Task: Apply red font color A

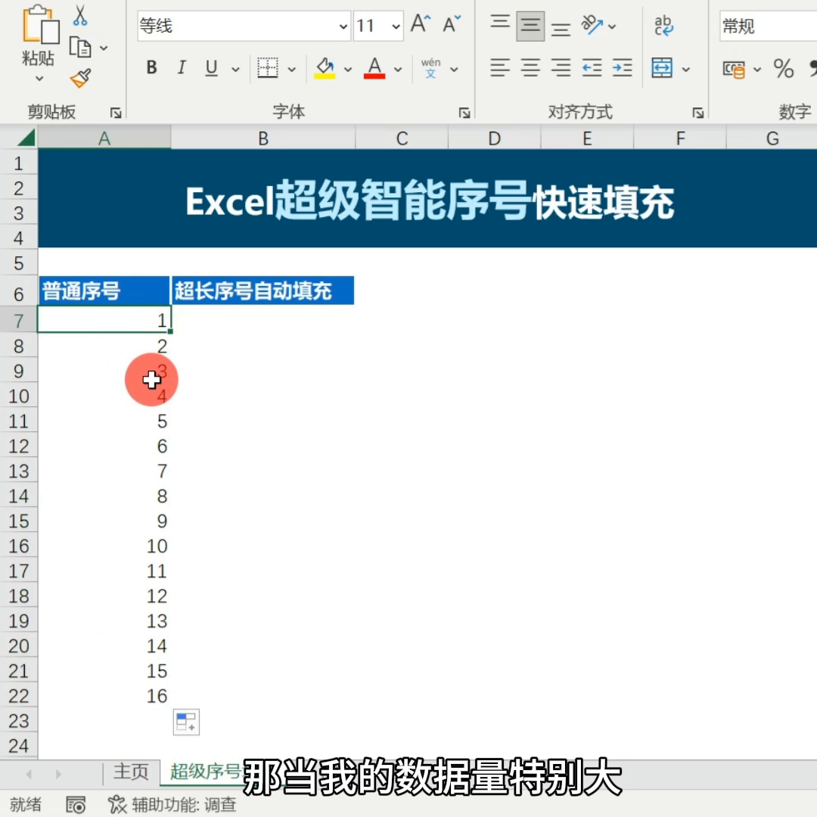Action: 374,68
